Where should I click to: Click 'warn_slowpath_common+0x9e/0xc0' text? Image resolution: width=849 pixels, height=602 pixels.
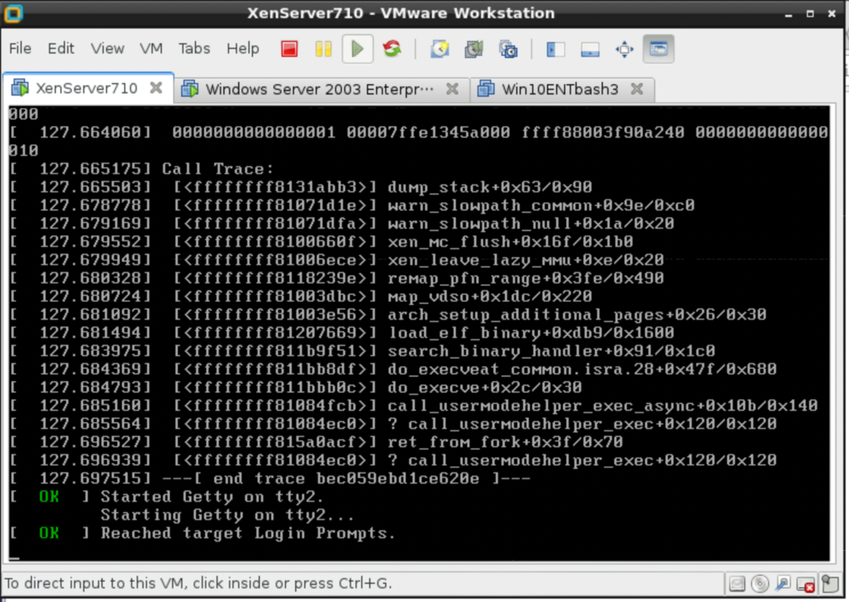(541, 205)
